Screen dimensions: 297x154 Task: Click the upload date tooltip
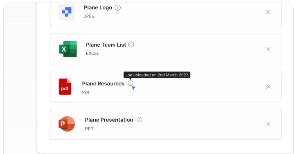pos(157,75)
